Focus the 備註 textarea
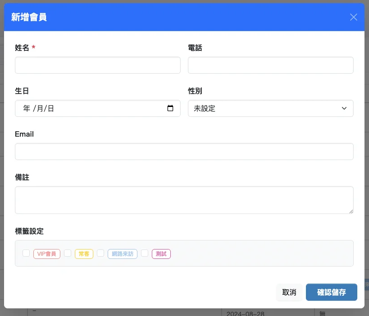369x316 pixels. click(x=184, y=200)
